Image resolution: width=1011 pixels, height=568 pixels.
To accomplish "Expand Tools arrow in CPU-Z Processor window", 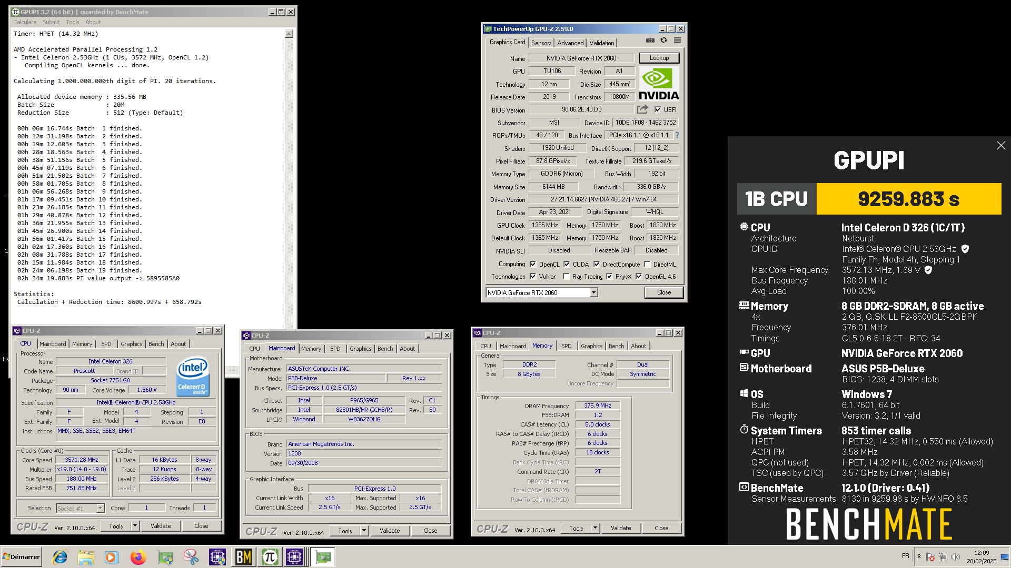I will (x=135, y=526).
